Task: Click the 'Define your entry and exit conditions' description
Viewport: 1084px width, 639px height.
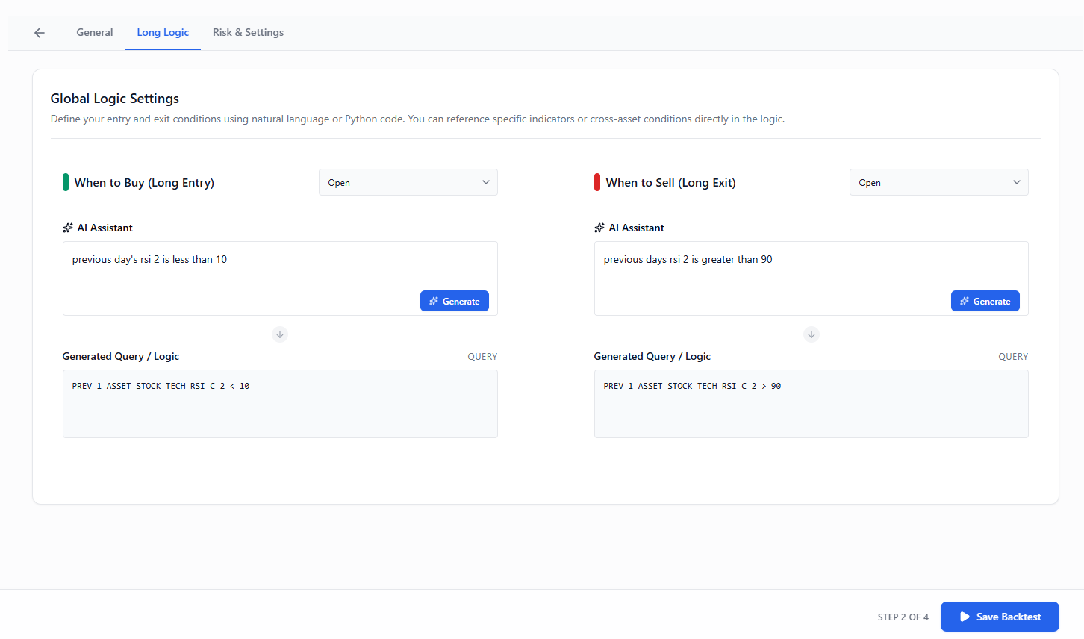Action: tap(417, 119)
